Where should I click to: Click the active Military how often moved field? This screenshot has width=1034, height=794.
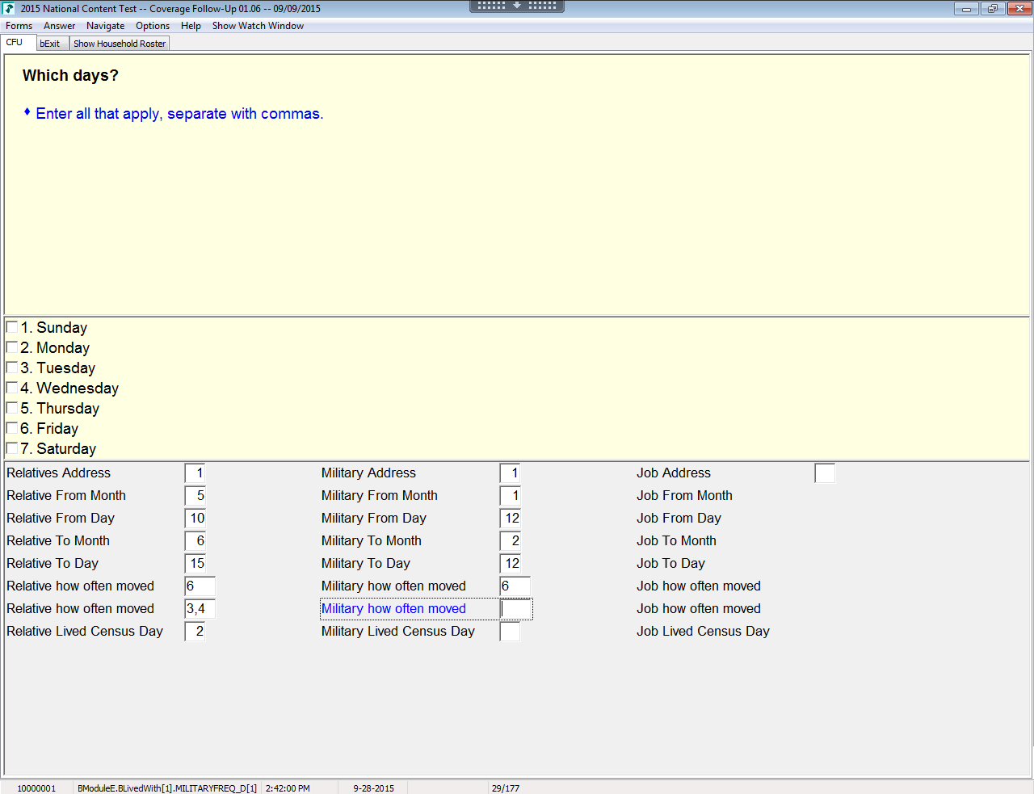516,609
